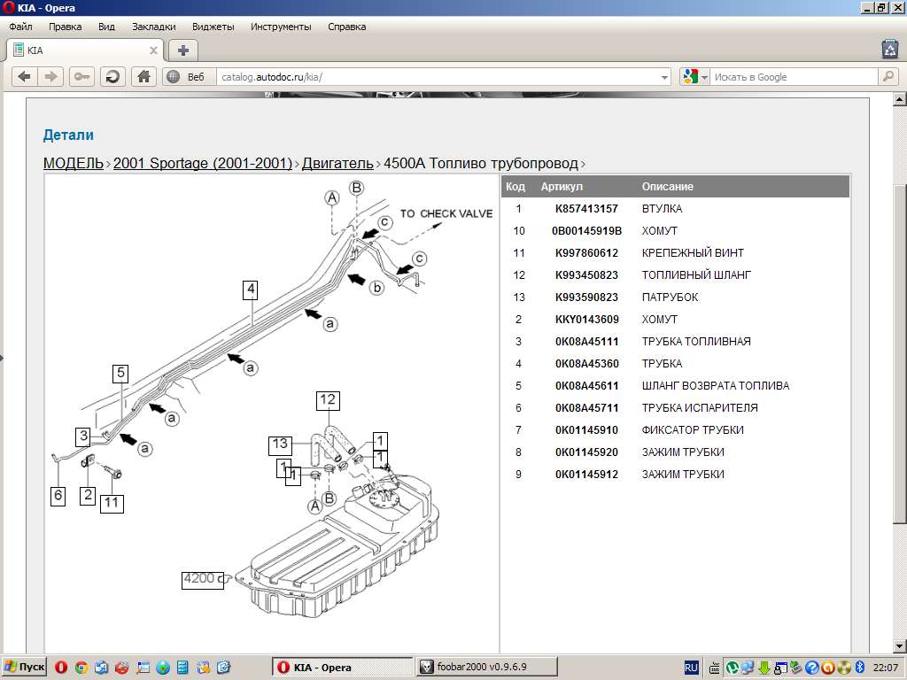
Task: Open a new tab with plus button
Action: point(182,50)
